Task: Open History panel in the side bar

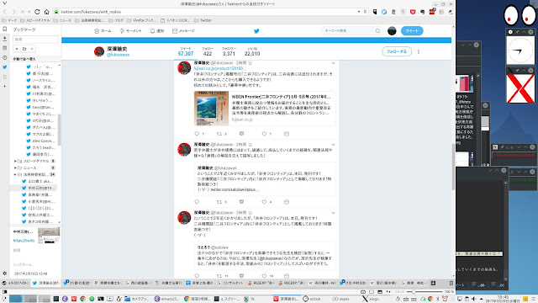Action: (x=4, y=58)
